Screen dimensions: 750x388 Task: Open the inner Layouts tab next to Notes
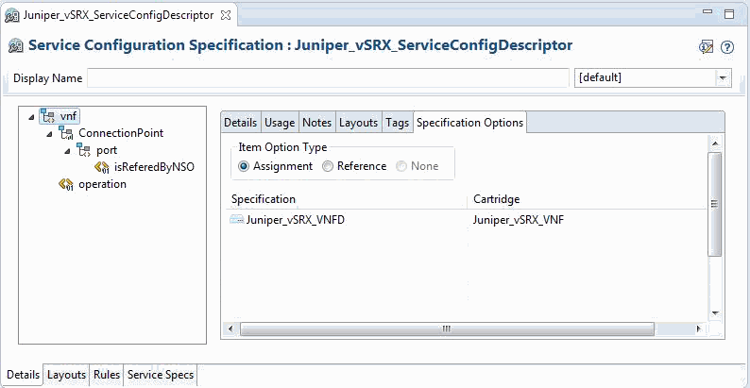pos(359,123)
